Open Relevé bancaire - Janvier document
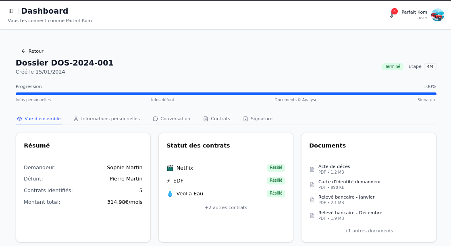This screenshot has height=246, width=451. click(346, 197)
